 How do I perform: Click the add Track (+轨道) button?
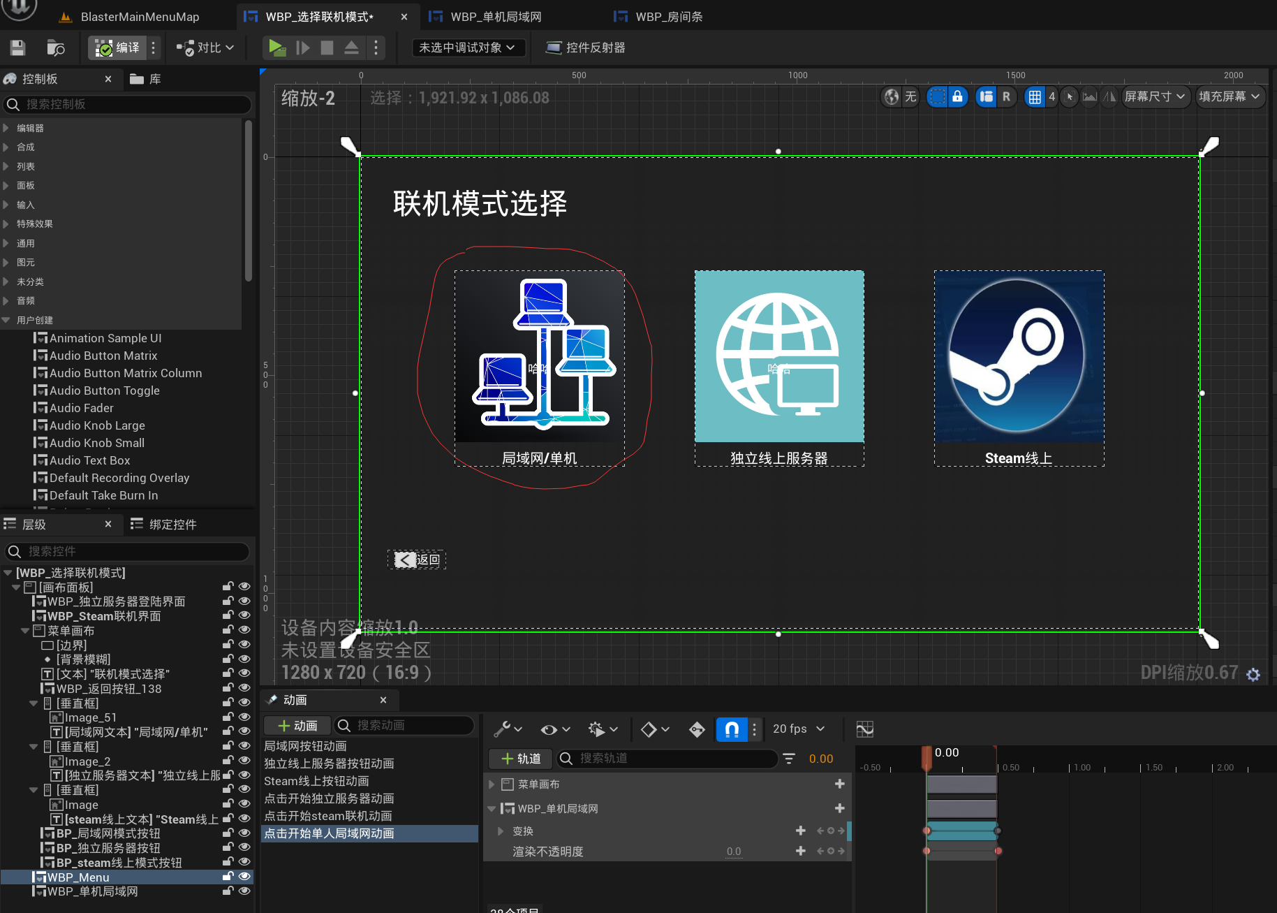coord(521,759)
